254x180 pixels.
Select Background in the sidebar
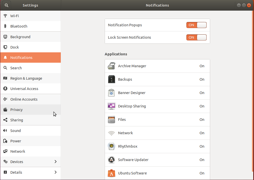click(x=31, y=37)
